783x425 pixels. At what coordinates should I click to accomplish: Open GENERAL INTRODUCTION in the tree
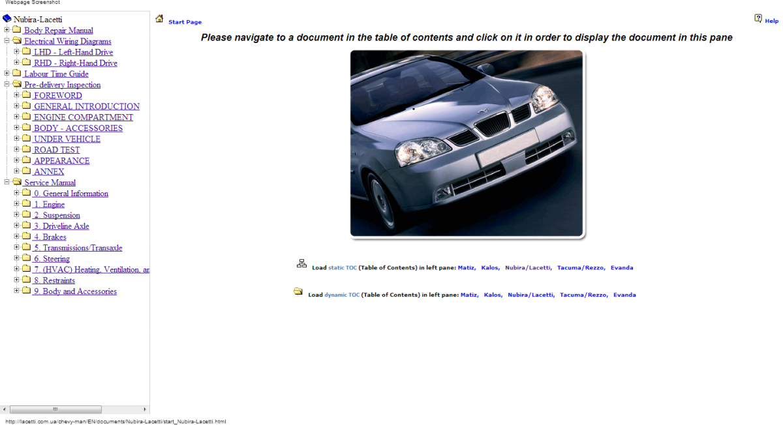(x=86, y=106)
